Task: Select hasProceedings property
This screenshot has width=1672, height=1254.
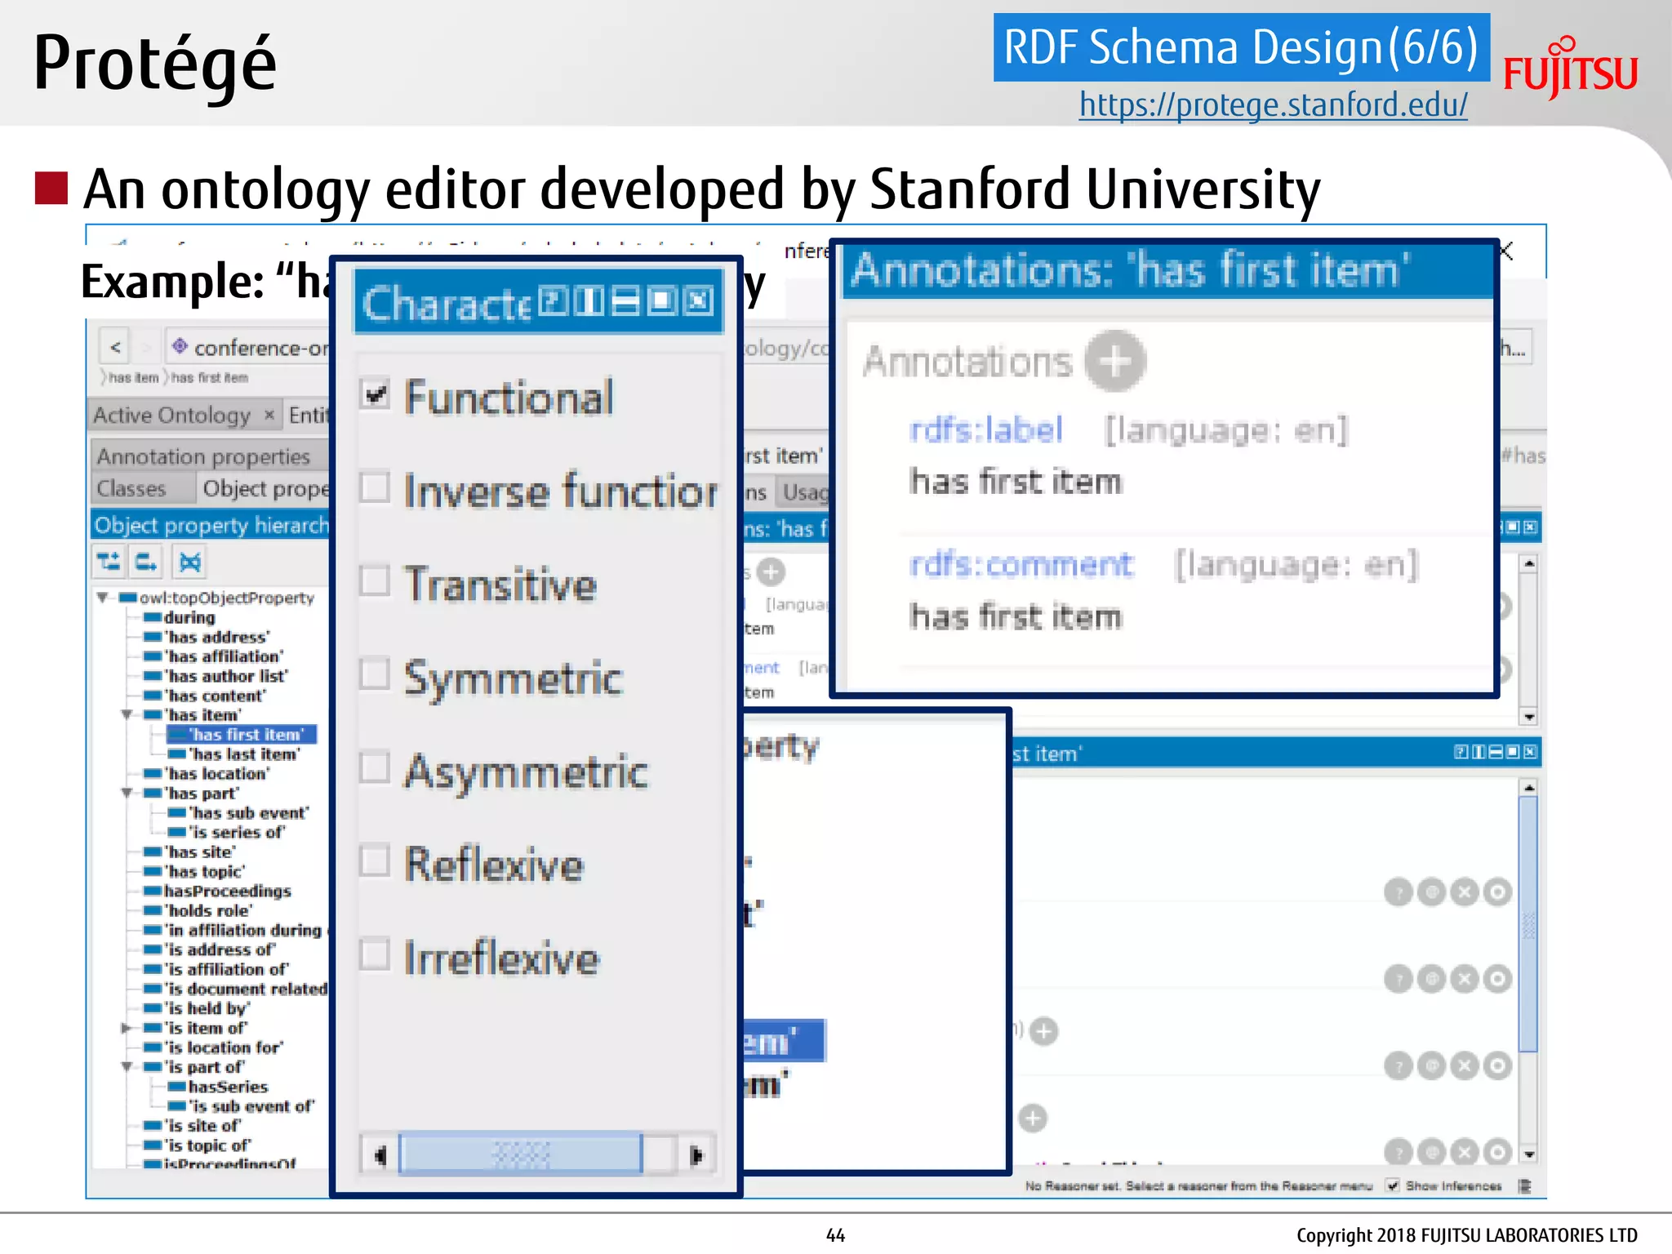Action: point(218,892)
